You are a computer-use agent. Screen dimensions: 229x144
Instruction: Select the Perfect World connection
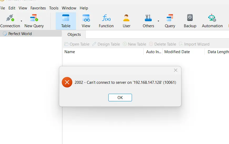coord(31,34)
